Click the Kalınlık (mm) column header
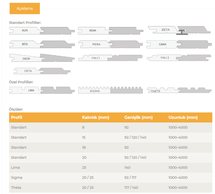Screen dimensions: 215x194 point(95,118)
